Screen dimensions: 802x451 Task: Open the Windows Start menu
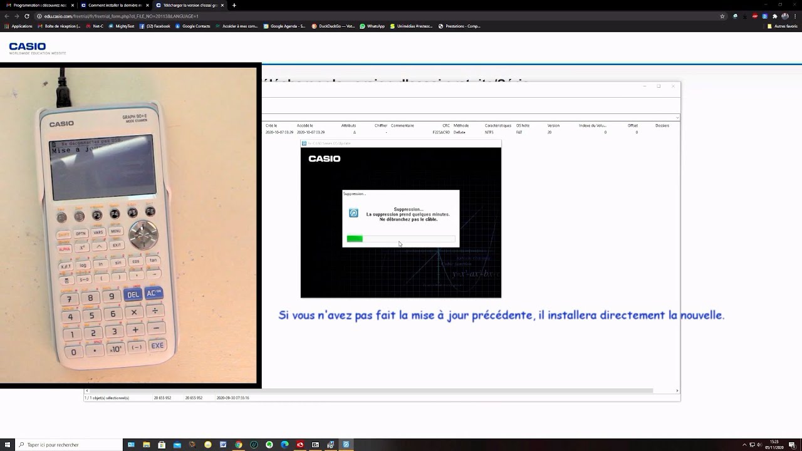click(8, 445)
